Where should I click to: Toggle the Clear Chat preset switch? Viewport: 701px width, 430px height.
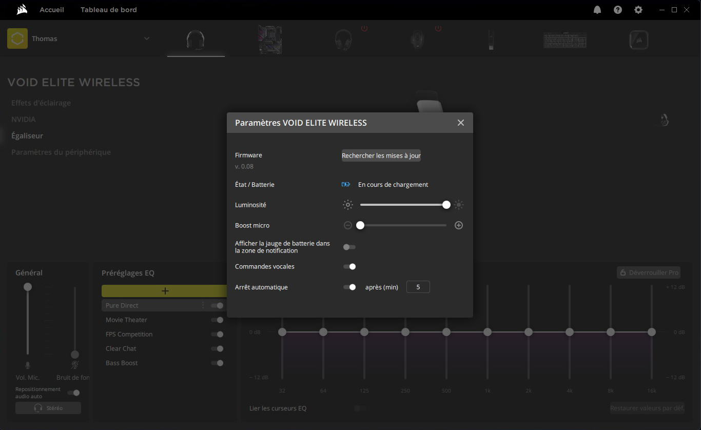pyautogui.click(x=218, y=348)
